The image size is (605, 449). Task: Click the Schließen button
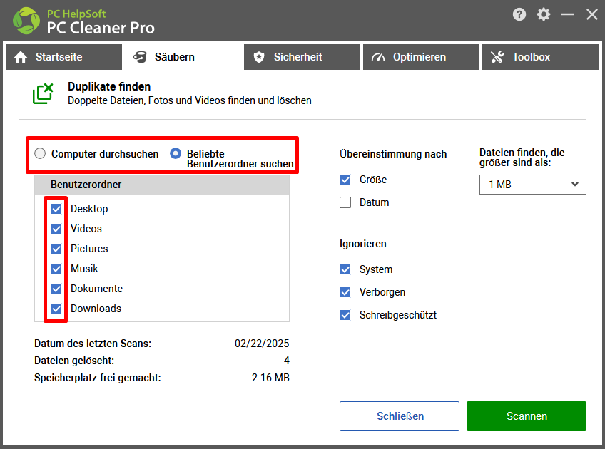400,416
